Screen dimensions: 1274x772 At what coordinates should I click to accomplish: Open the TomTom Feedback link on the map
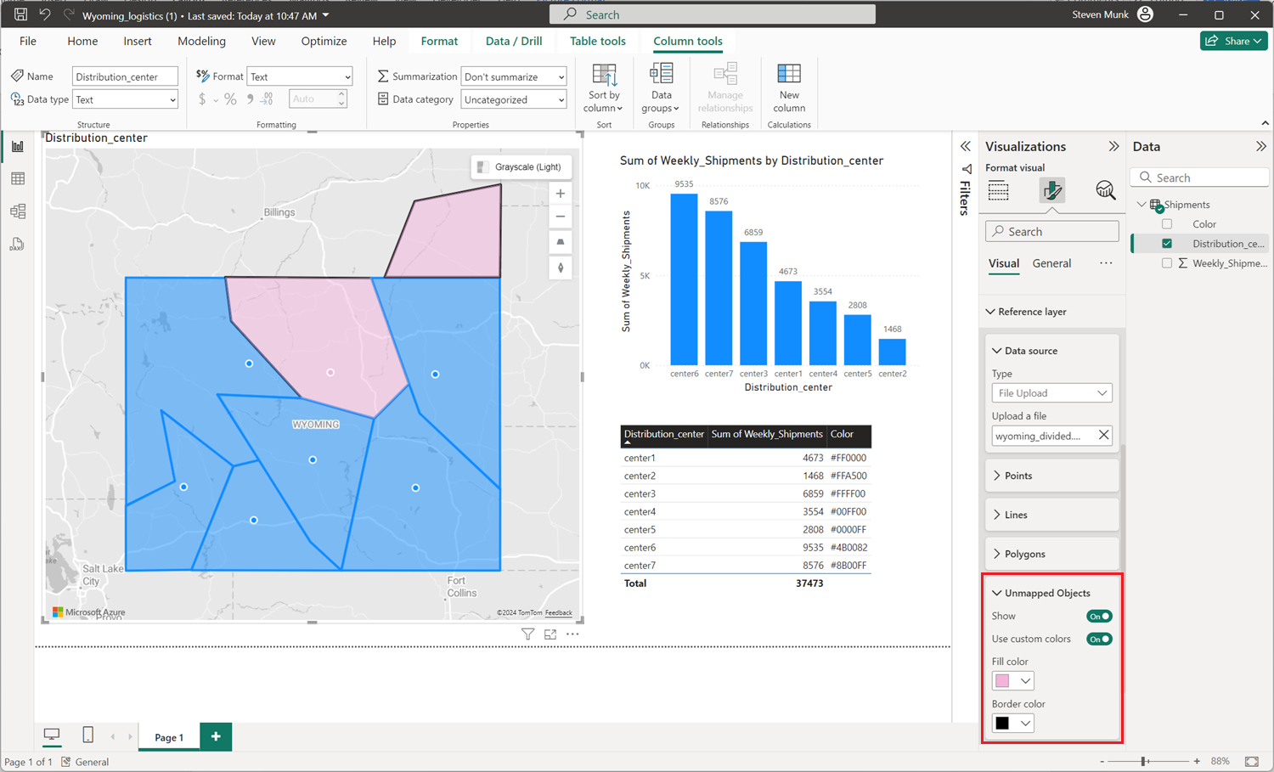[558, 612]
